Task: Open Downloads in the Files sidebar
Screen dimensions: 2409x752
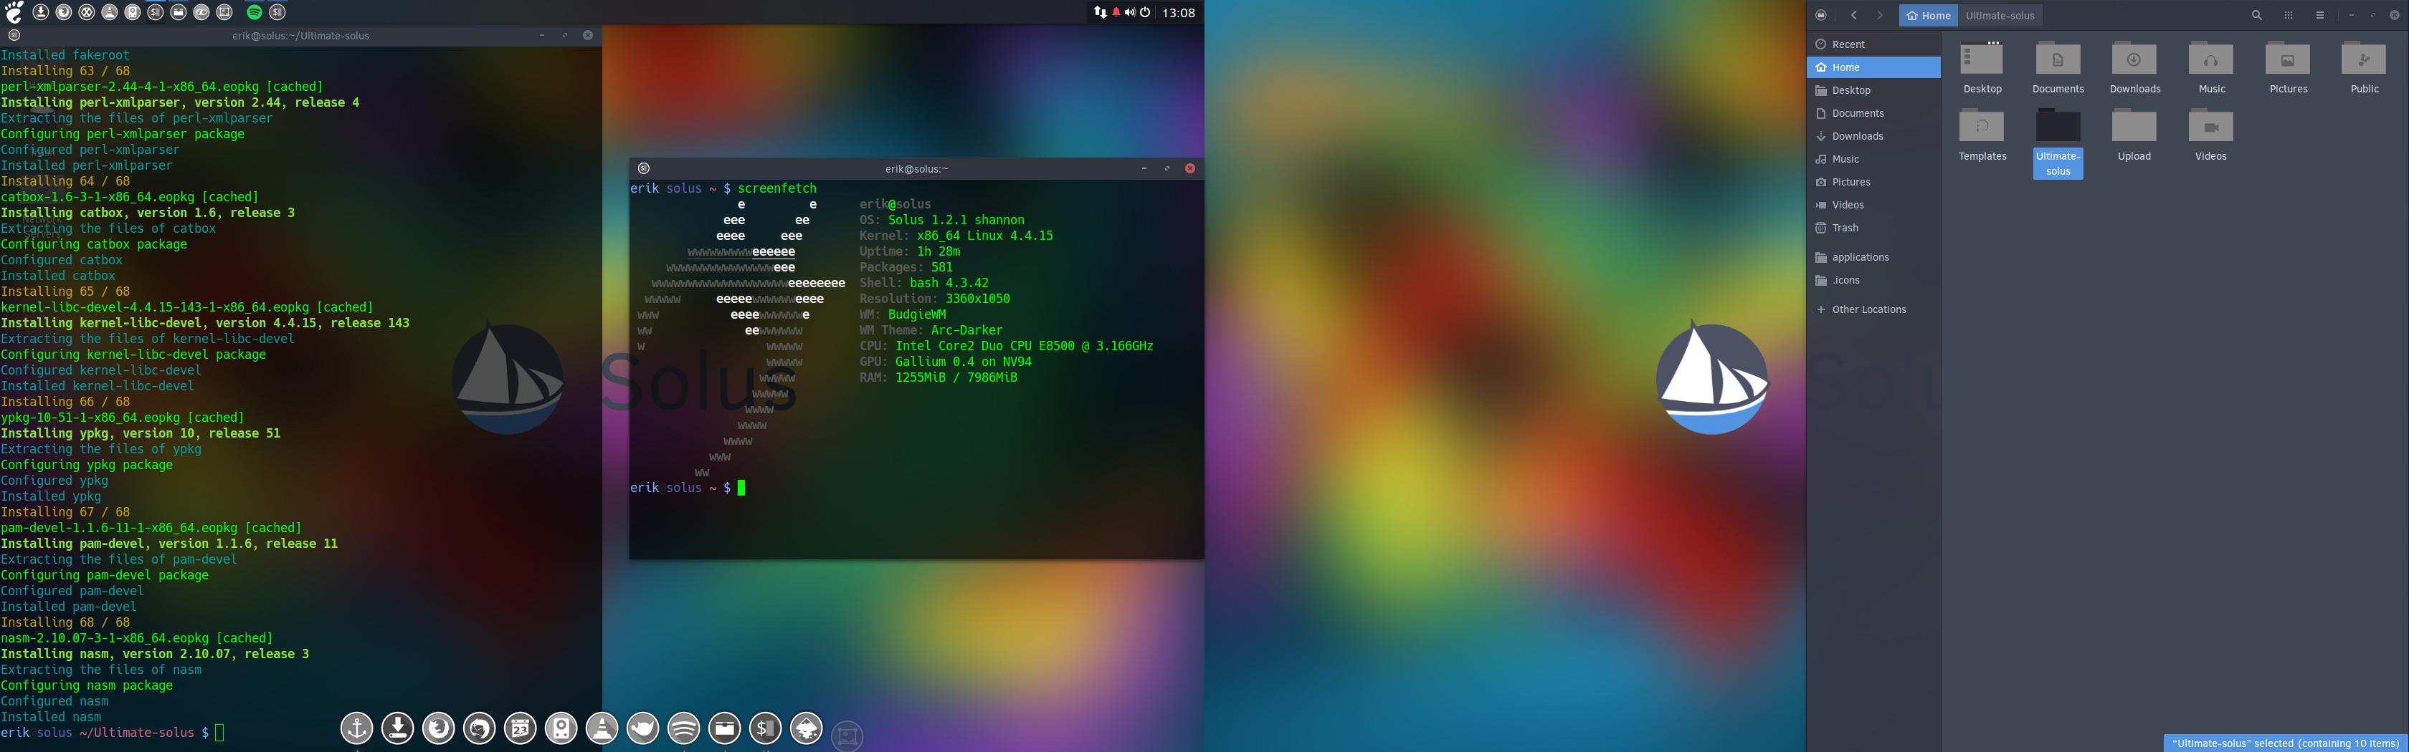Action: click(x=1873, y=135)
